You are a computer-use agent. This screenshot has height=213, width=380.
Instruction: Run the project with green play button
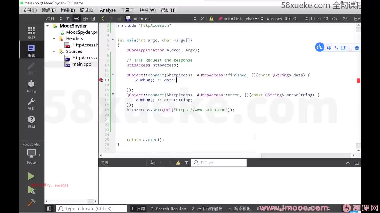coord(31,176)
